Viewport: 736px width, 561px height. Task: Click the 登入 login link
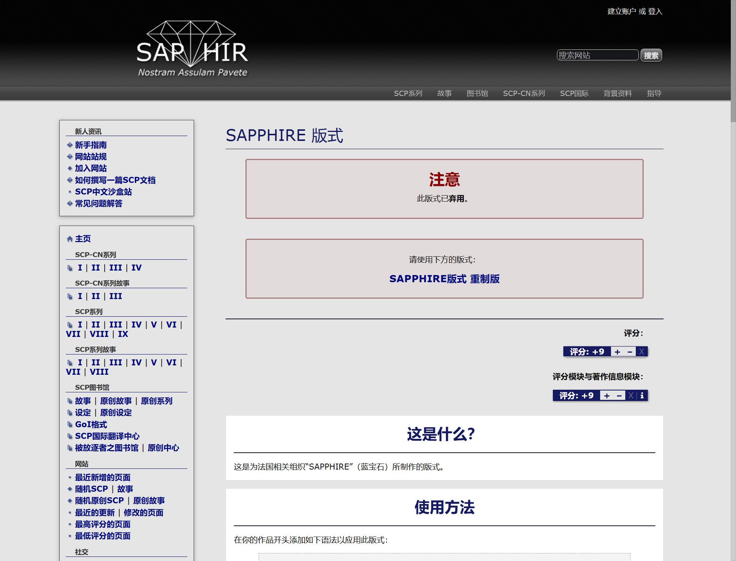pos(655,12)
